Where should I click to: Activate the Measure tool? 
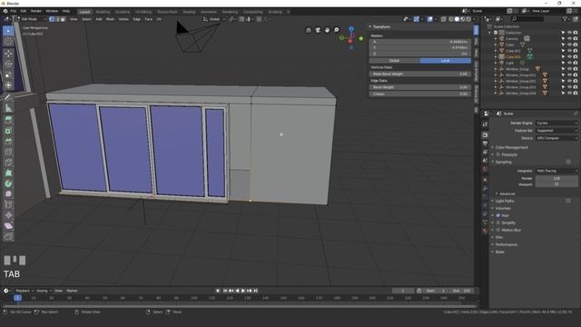point(8,108)
